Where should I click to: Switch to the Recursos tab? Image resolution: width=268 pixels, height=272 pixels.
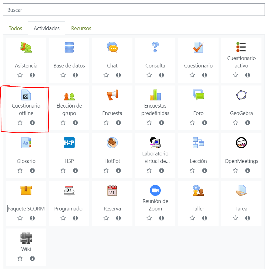click(x=81, y=28)
